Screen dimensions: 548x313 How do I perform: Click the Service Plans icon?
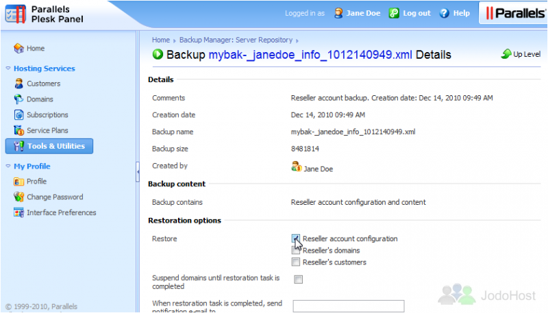tap(19, 130)
